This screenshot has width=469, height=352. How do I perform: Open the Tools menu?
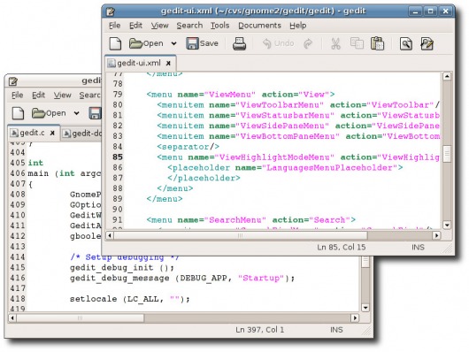[219, 26]
